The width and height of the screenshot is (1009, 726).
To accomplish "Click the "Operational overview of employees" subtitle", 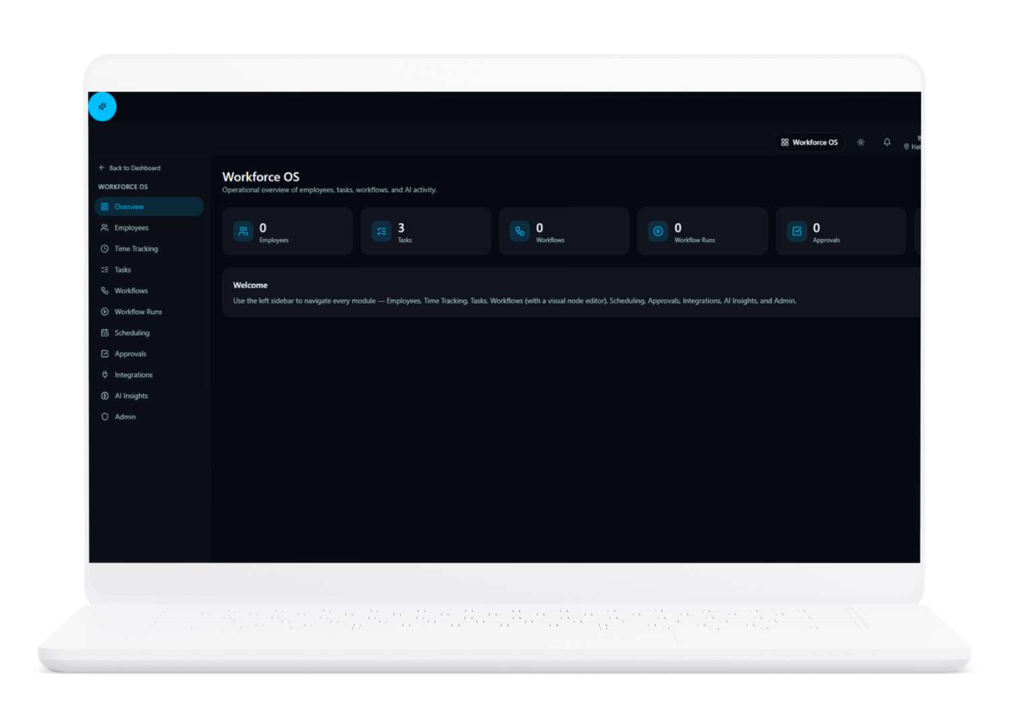I will coord(330,190).
